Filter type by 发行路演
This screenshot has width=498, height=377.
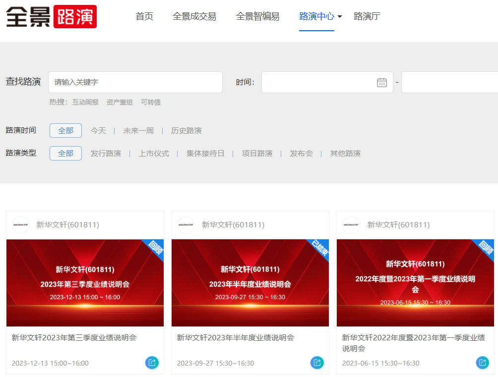tap(106, 153)
